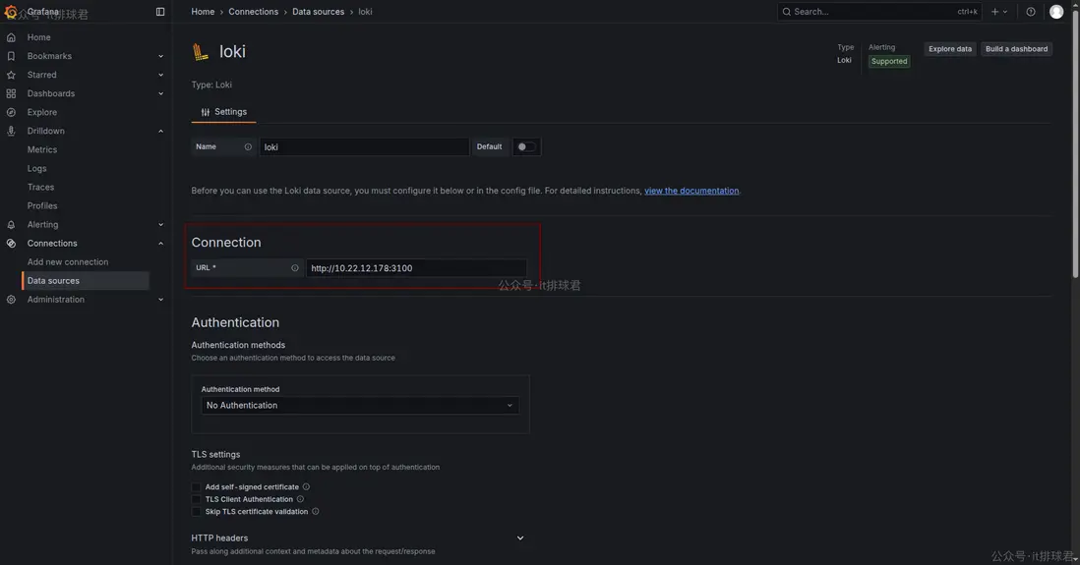Screen dimensions: 1080x565
Task: Click the top Search bar
Action: (879, 12)
